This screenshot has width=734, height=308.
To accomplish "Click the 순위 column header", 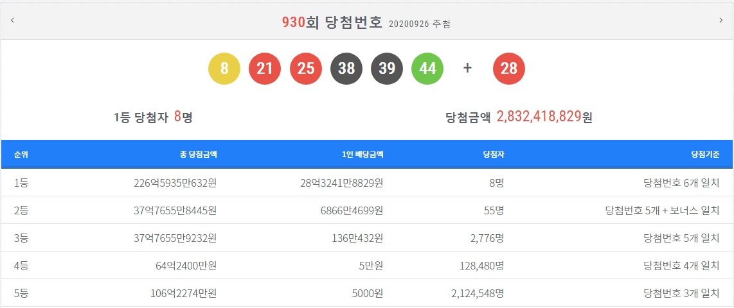I will pyautogui.click(x=21, y=155).
